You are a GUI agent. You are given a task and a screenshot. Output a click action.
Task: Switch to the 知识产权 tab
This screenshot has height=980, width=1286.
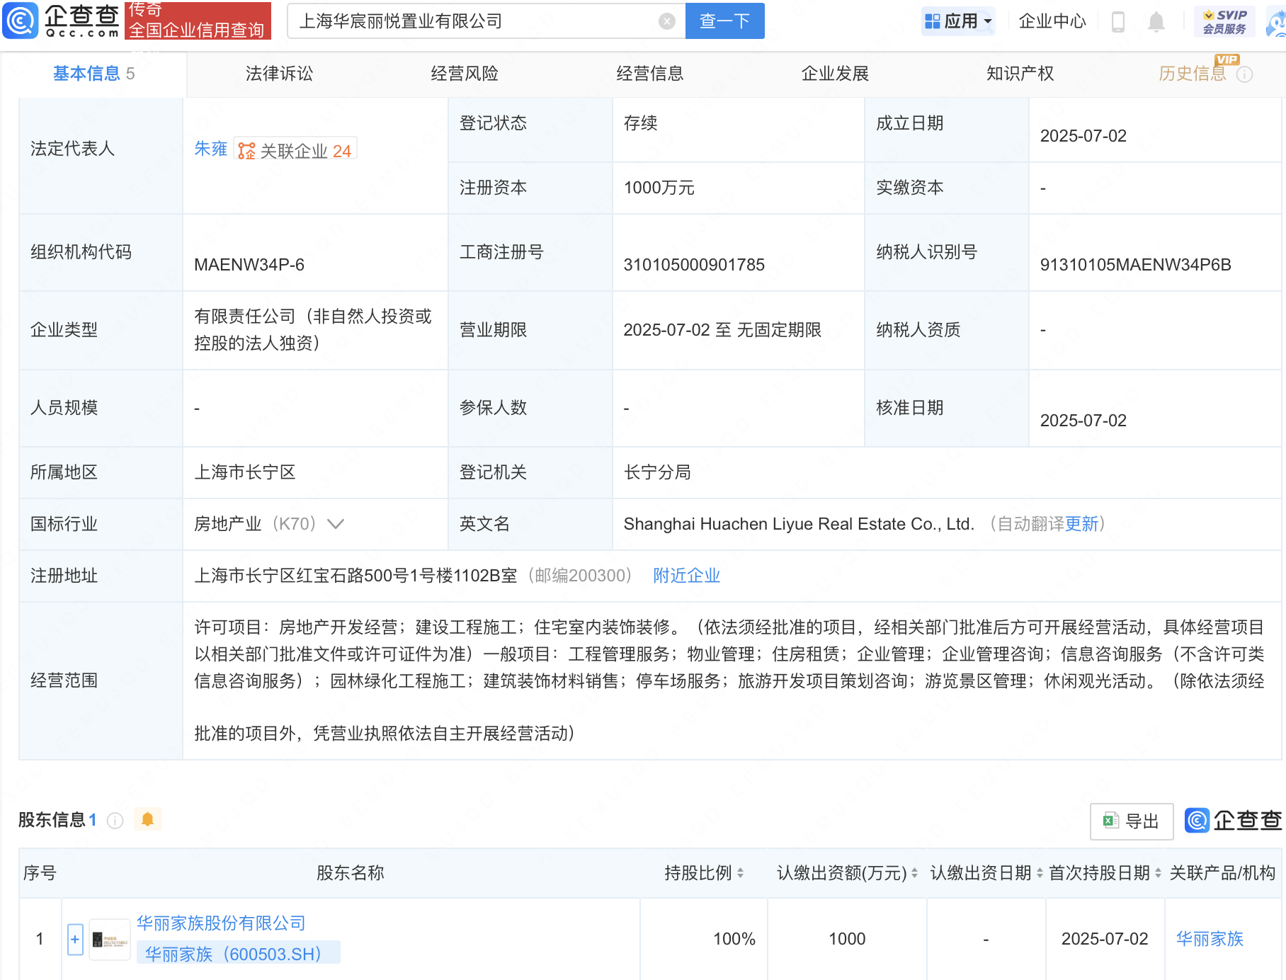(1020, 74)
